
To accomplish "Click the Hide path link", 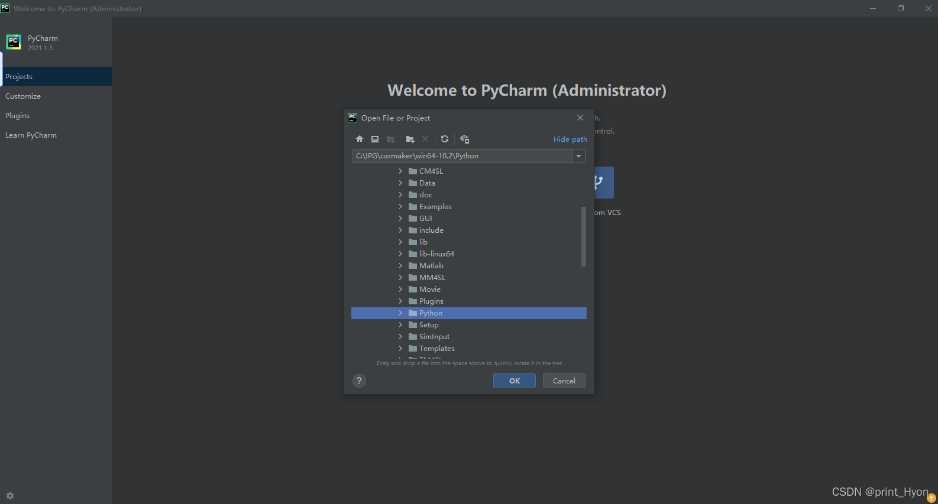I will click(570, 139).
